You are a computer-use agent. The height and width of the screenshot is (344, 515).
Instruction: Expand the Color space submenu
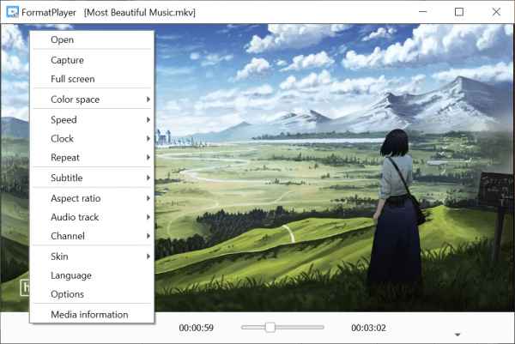tap(92, 100)
